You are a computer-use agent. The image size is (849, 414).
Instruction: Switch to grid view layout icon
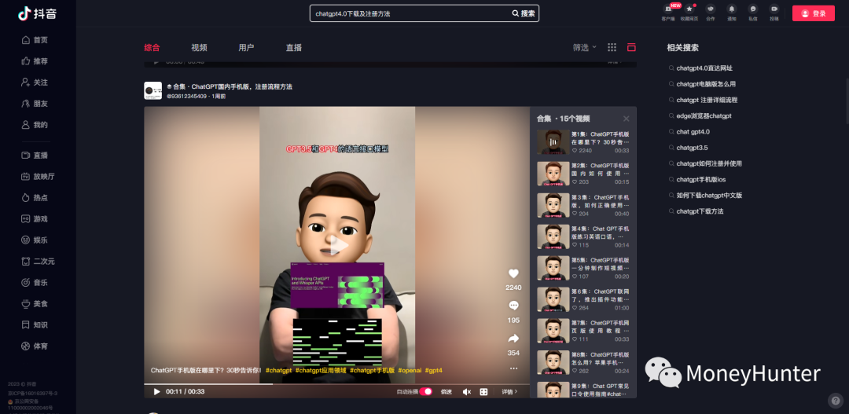tap(612, 48)
